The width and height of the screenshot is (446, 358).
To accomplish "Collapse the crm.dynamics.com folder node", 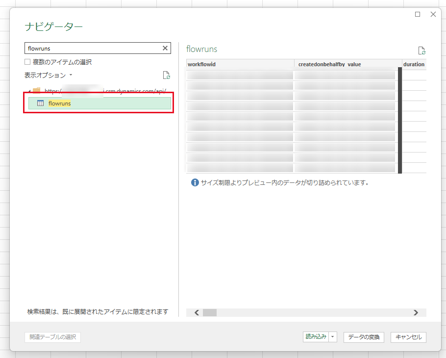I will click(29, 91).
